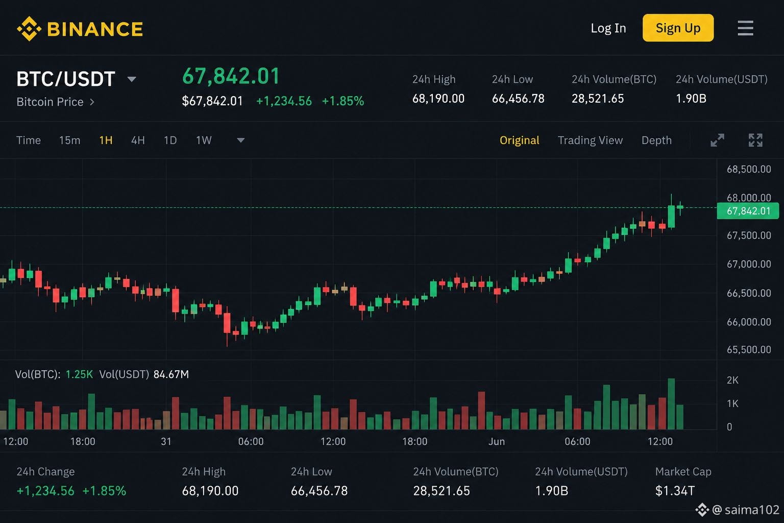Switch to the 1D interval
The image size is (784, 523).
tap(170, 140)
